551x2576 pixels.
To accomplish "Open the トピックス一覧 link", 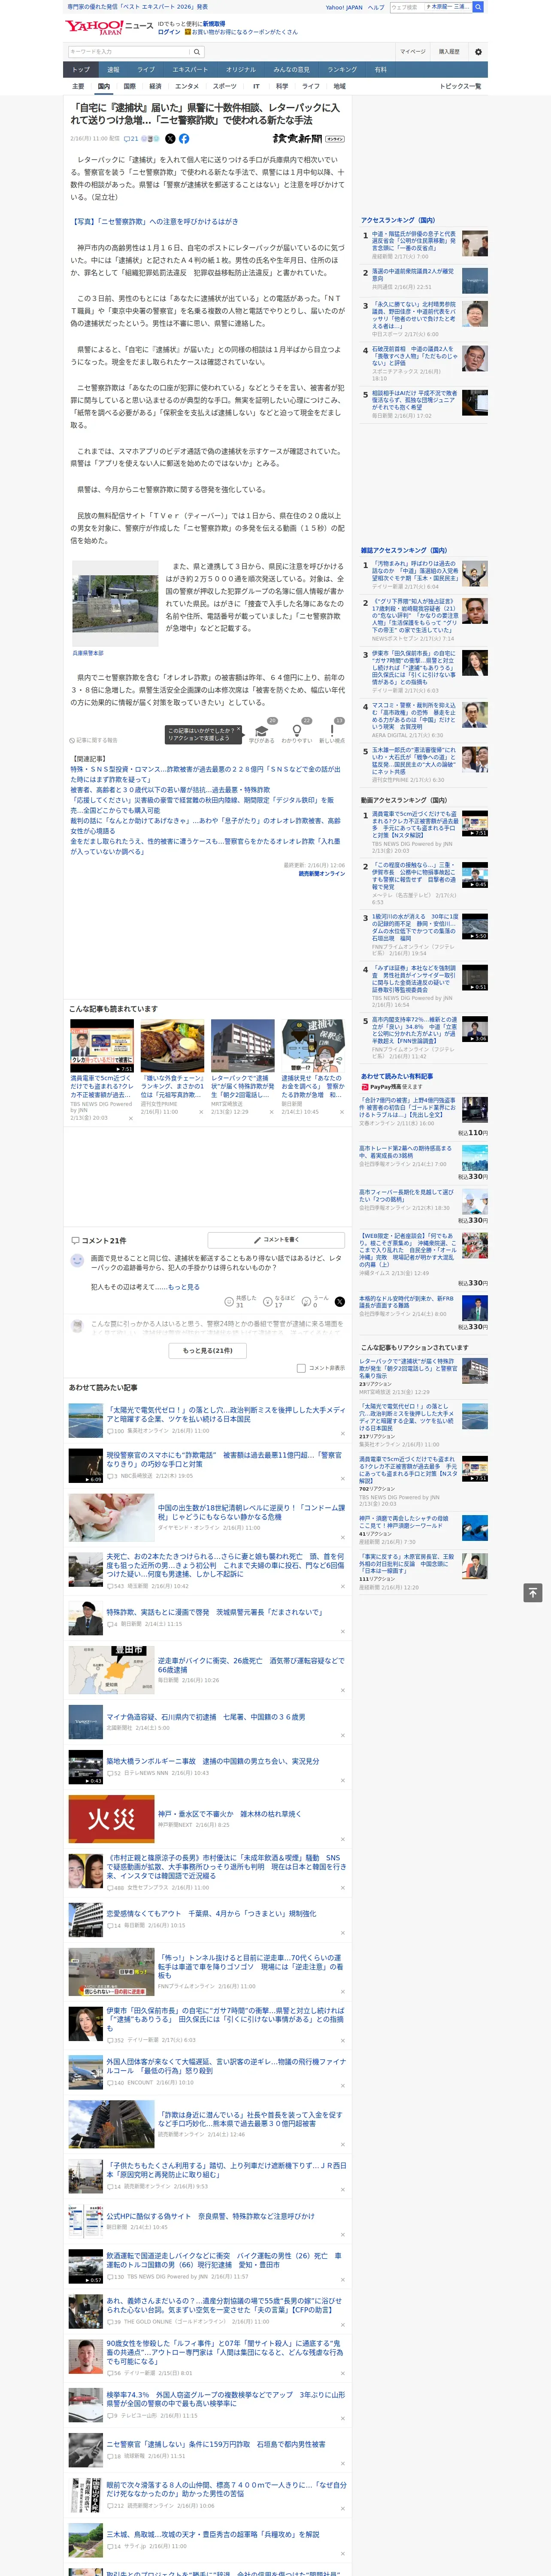I will click(x=460, y=86).
